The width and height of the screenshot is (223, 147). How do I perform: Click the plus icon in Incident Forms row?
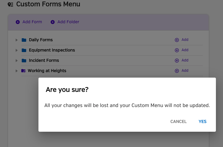click(x=177, y=61)
